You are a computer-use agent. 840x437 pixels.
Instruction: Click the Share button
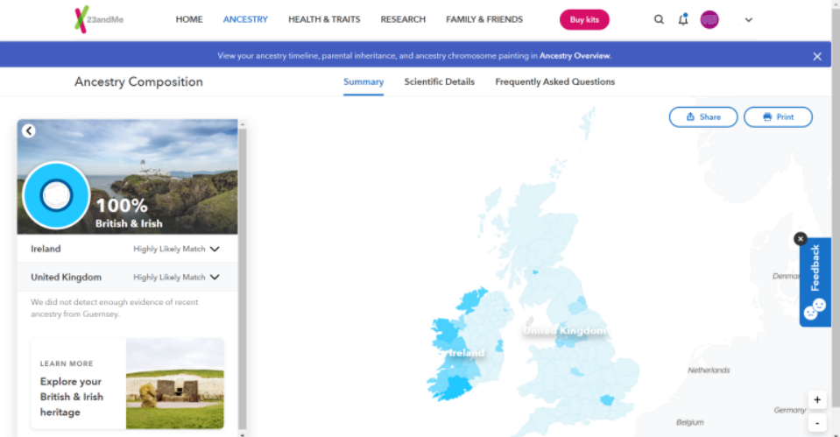[x=702, y=116]
